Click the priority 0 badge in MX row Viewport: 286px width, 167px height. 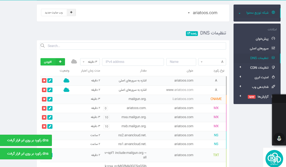(106, 108)
